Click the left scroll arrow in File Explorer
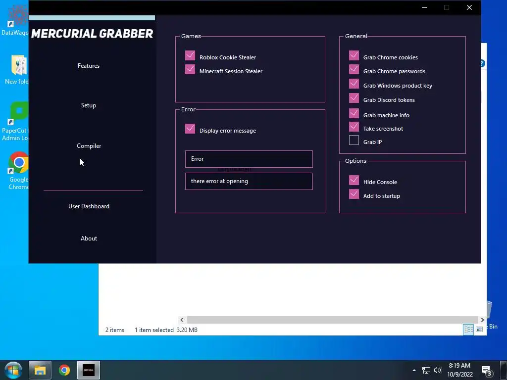Viewport: 507px width, 380px height. [182, 320]
